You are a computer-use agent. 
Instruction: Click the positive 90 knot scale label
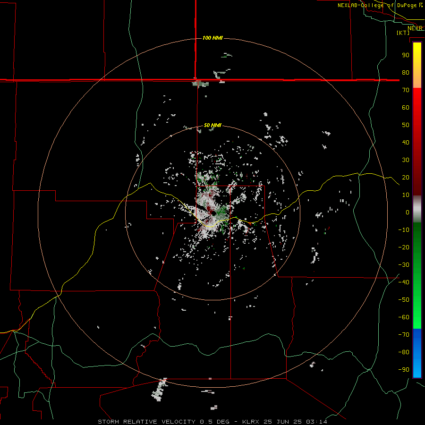pyautogui.click(x=406, y=55)
